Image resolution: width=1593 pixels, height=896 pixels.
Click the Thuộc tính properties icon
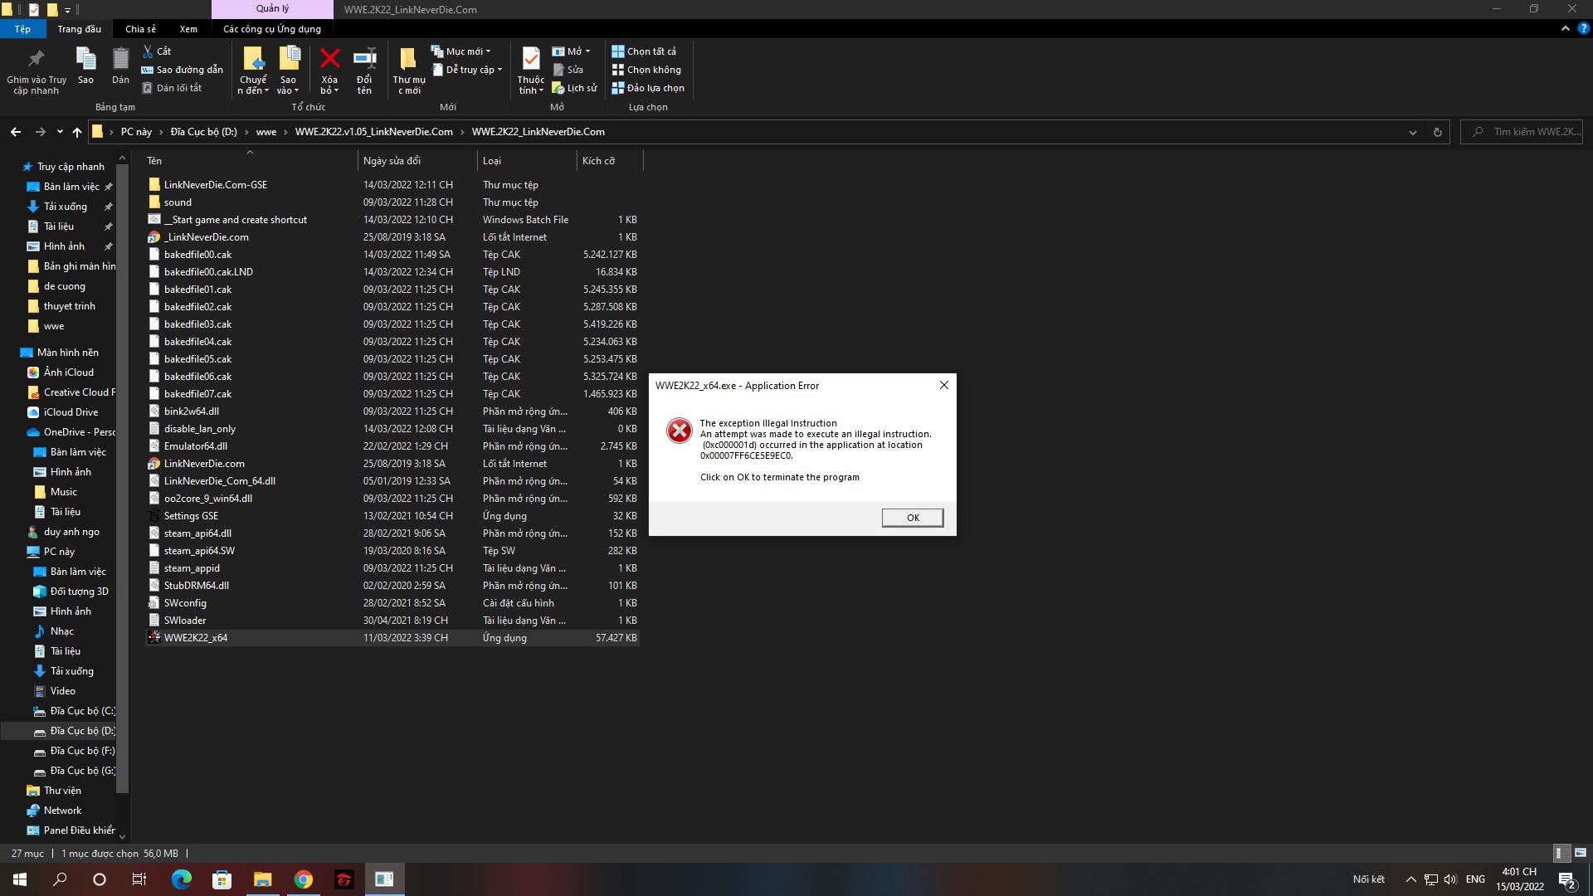530,59
